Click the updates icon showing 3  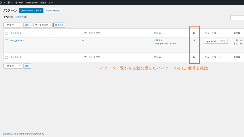(x=2, y=3)
